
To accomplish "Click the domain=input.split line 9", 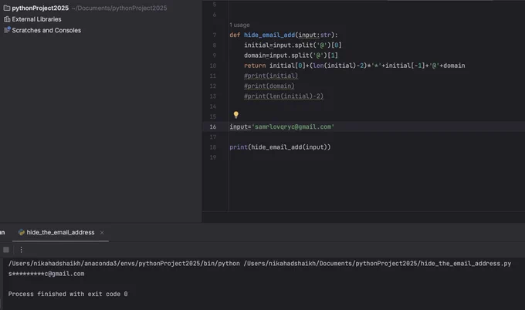I will click(291, 56).
